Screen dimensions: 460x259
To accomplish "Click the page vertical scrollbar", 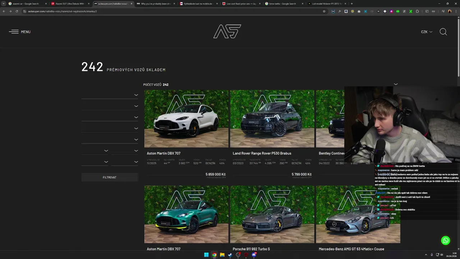I will (458, 47).
